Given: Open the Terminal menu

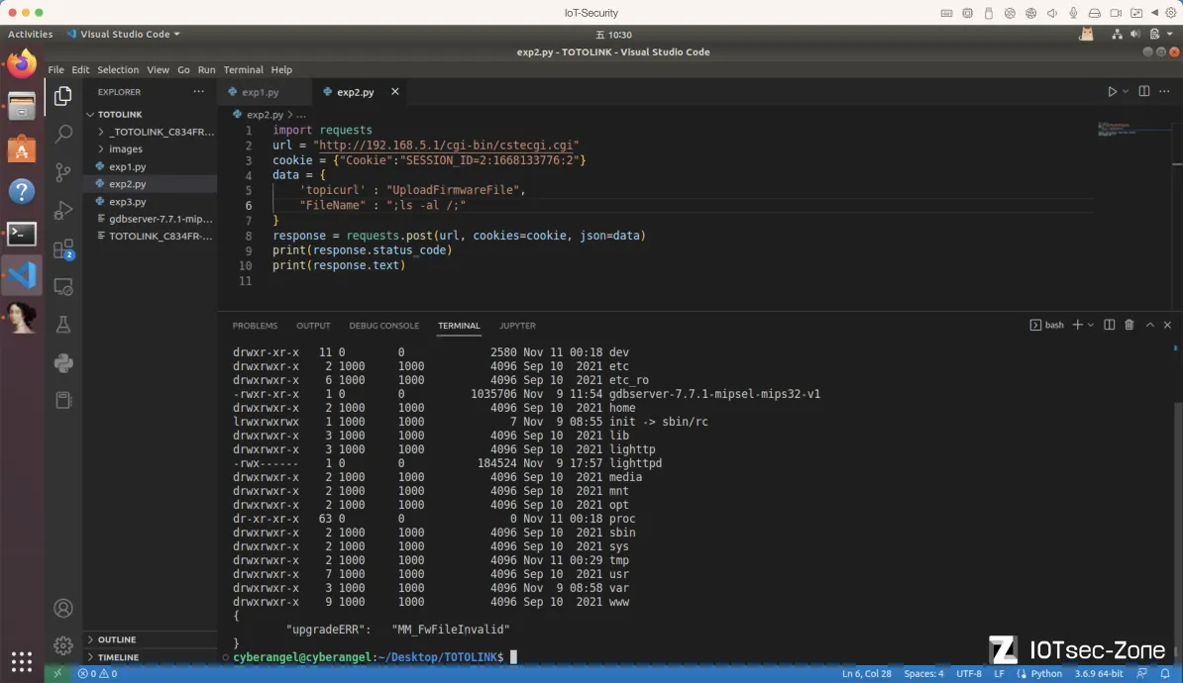Looking at the screenshot, I should tap(243, 69).
